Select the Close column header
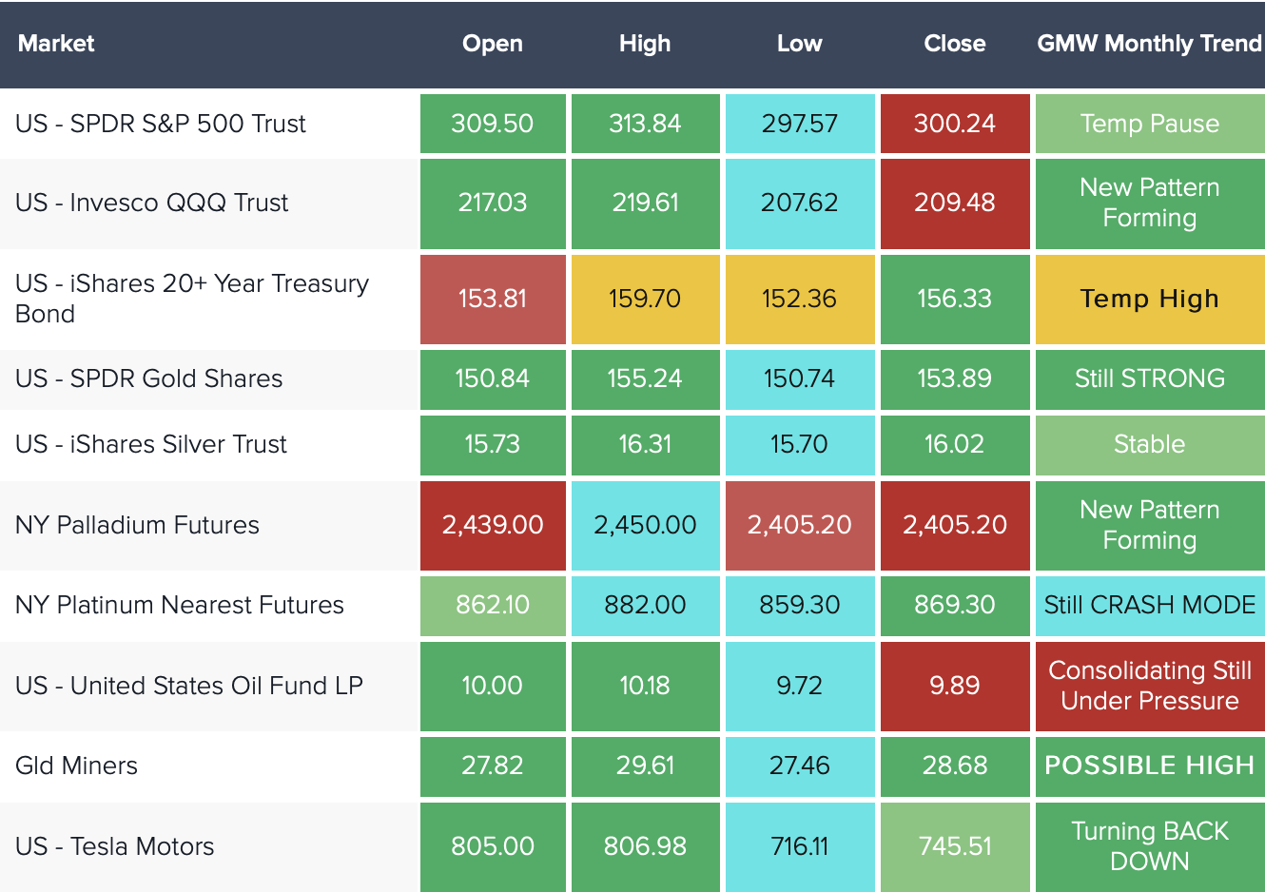The height and width of the screenshot is (892, 1265). tap(954, 44)
